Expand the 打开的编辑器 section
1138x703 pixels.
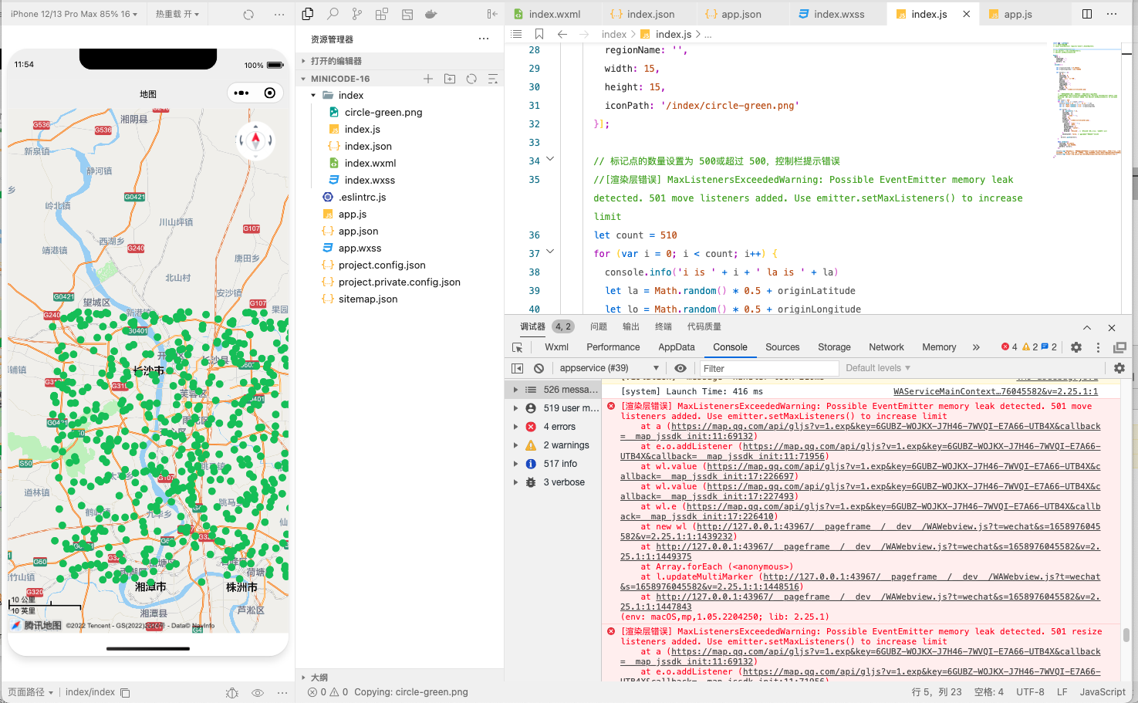(x=400, y=61)
